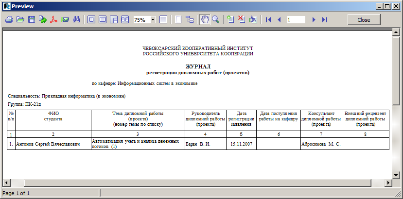
Task: Click the page number input field
Action: point(296,20)
